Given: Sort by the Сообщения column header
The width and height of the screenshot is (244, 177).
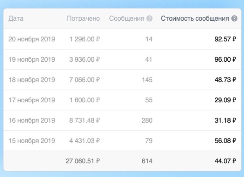Looking at the screenshot, I should point(126,19).
